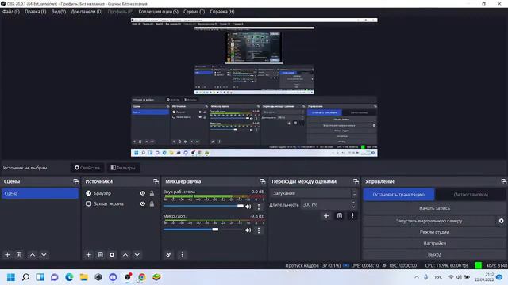Open Microsoft Edge from taskbar
Screen dimensions: 508x285
(x=69, y=277)
